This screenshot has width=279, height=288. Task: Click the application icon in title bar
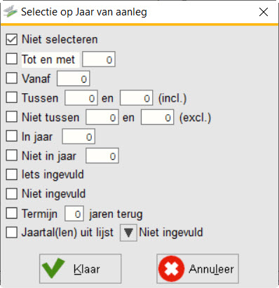tap(11, 12)
